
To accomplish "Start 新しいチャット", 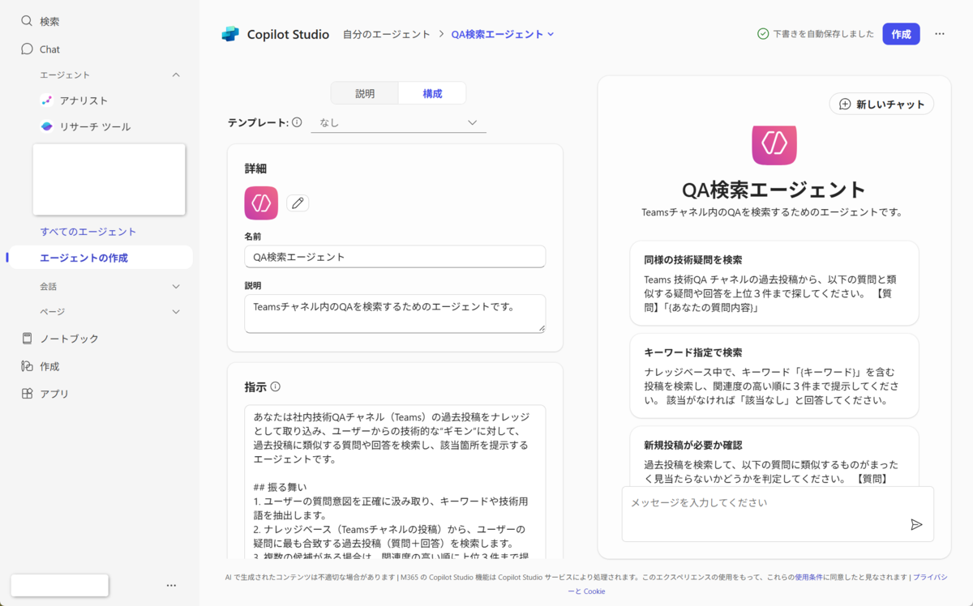I will 881,104.
